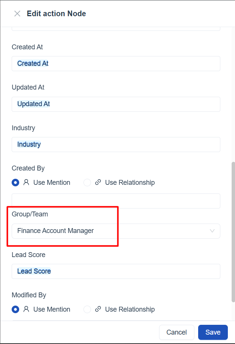Click link icon beside Created By Use Relationship

click(x=98, y=183)
